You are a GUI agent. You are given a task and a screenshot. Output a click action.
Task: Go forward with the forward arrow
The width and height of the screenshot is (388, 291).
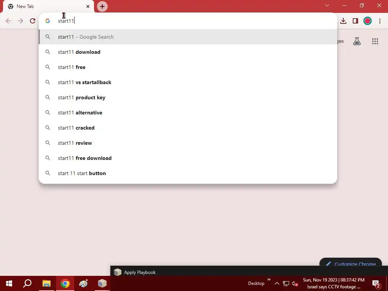(20, 21)
